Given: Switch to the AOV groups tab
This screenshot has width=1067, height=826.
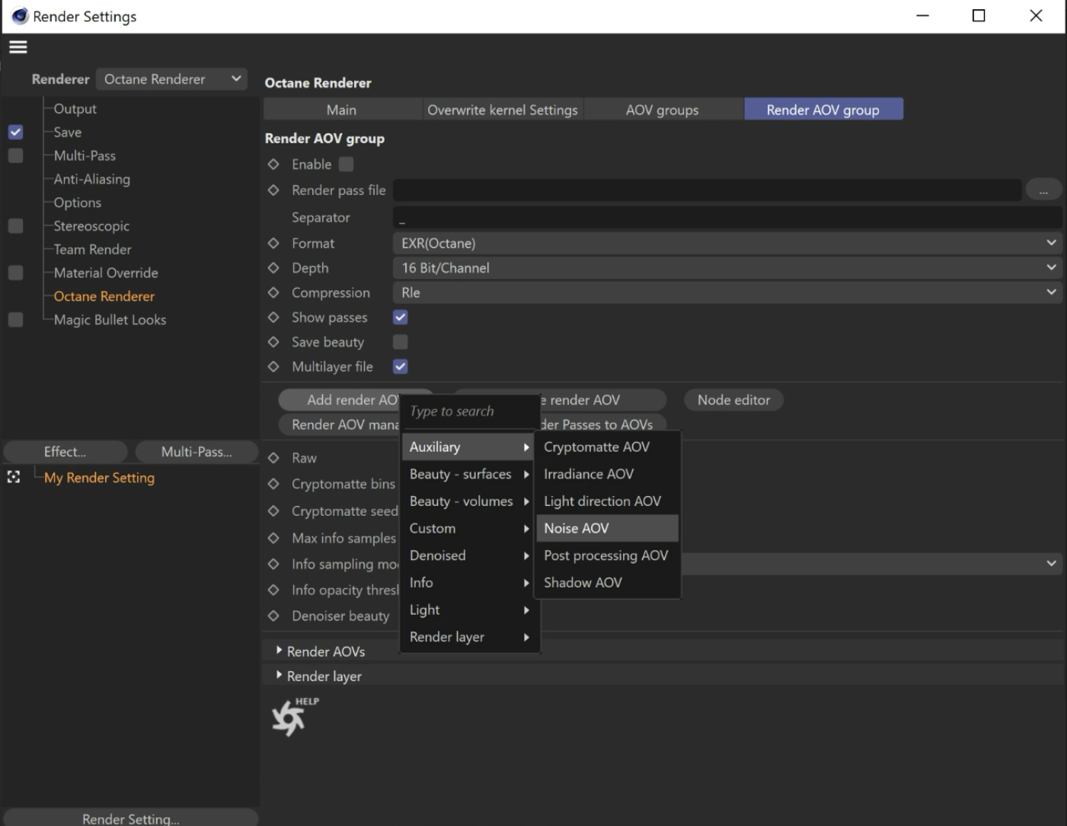Looking at the screenshot, I should [x=663, y=110].
